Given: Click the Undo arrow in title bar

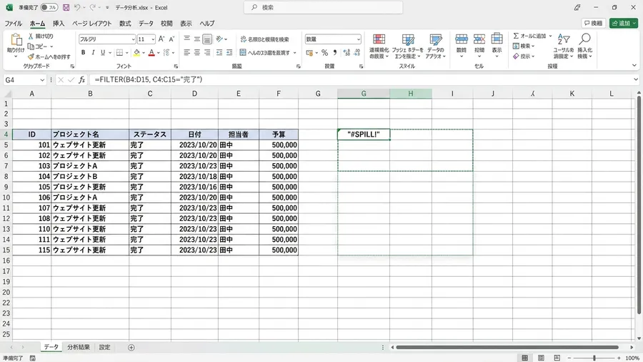Looking at the screenshot, I should coord(77,7).
